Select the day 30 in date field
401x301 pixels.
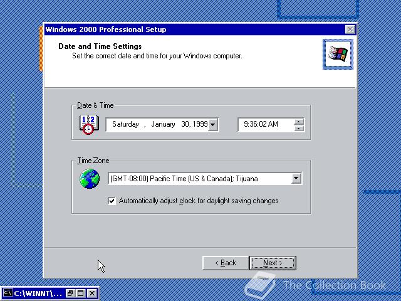(x=185, y=124)
